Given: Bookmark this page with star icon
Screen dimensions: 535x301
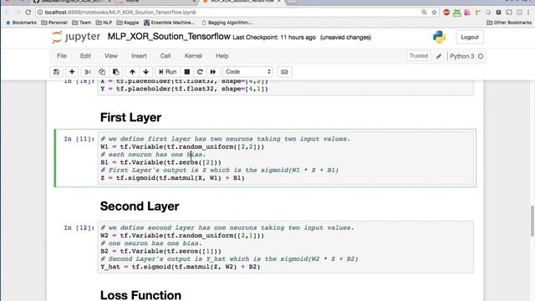Looking at the screenshot, I should click(435, 13).
